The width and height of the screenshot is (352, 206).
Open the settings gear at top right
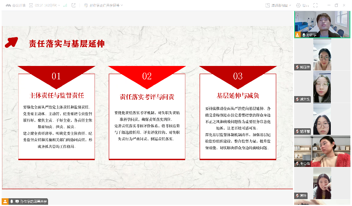coord(298,5)
